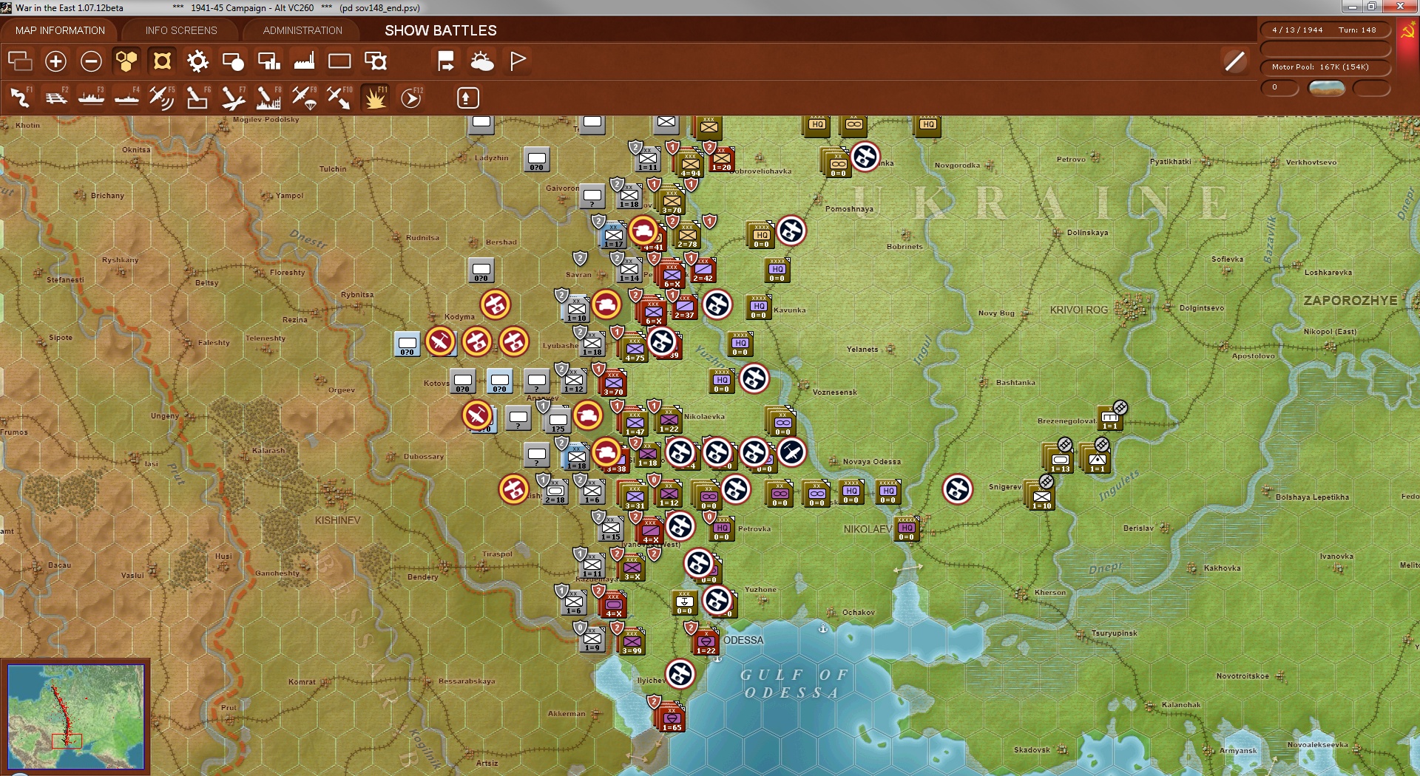Viewport: 1420px width, 776px height.
Task: Click the KRIVOI ROG city label
Action: point(1079,310)
